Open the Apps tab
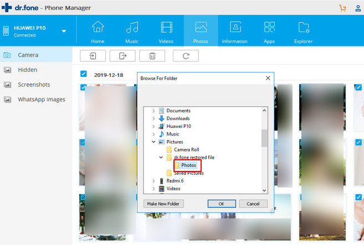The height and width of the screenshot is (245, 364). click(269, 32)
